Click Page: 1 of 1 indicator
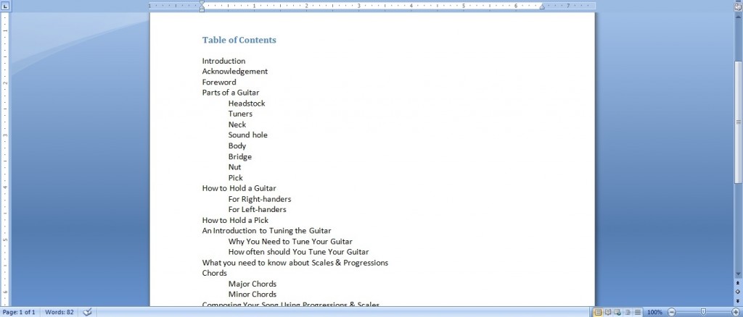Screen dimensions: 743x317 point(21,312)
